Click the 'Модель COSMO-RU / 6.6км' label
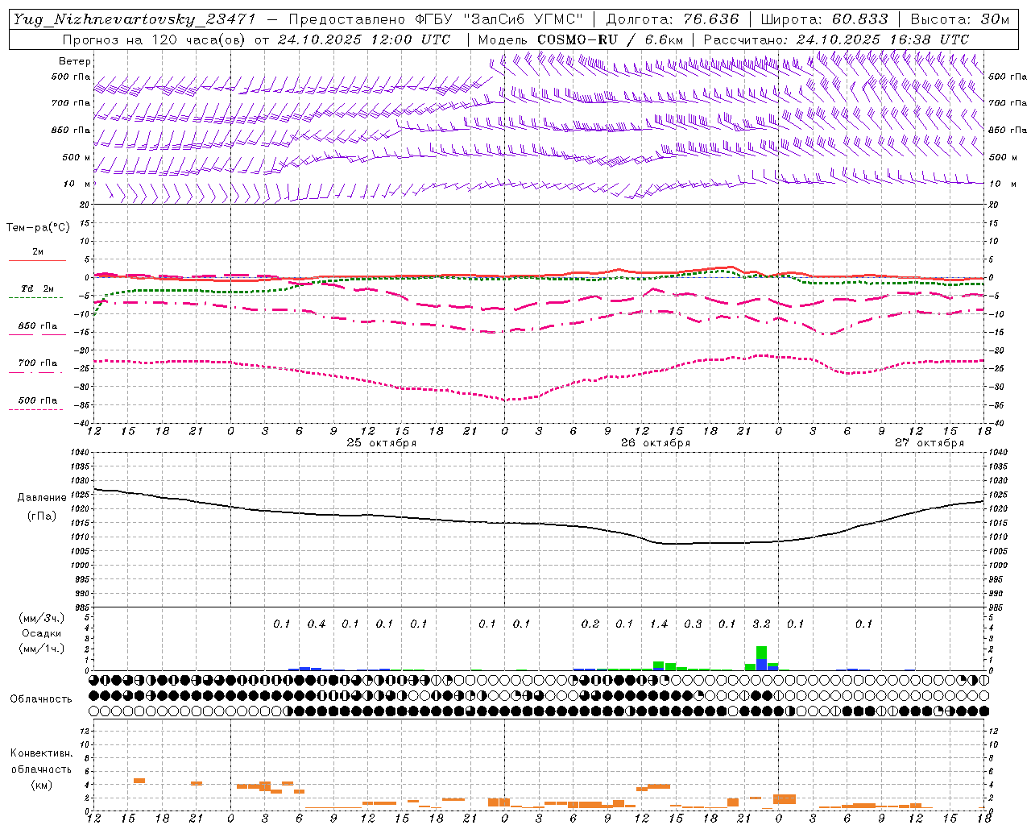1031x825 pixels. [581, 39]
